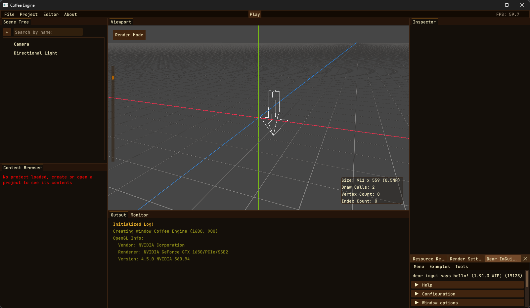Click the directional light arrow gizmo
530x308 pixels.
(274, 112)
